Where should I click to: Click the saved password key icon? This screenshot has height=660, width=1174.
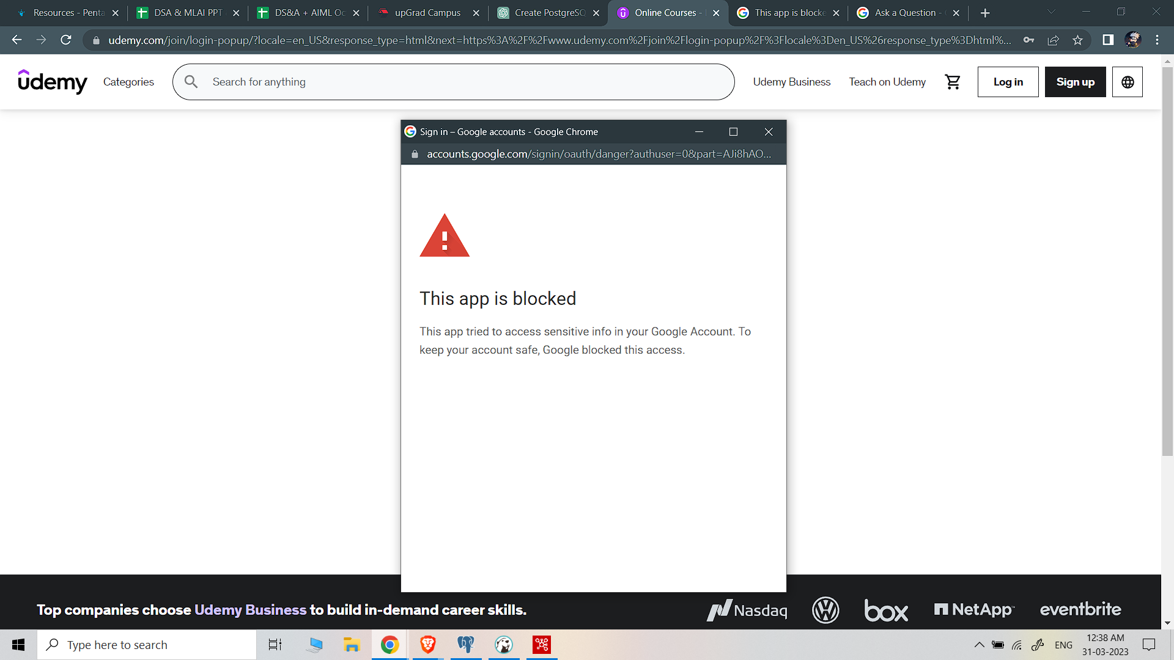click(x=1028, y=40)
